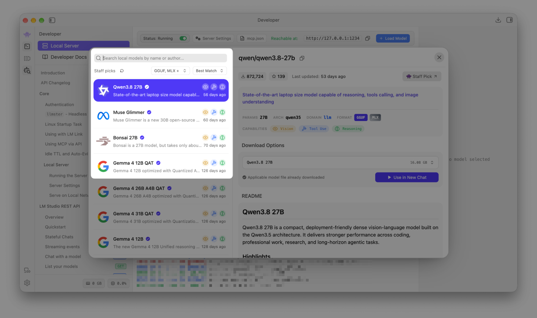Open the mcp.json button

point(252,38)
